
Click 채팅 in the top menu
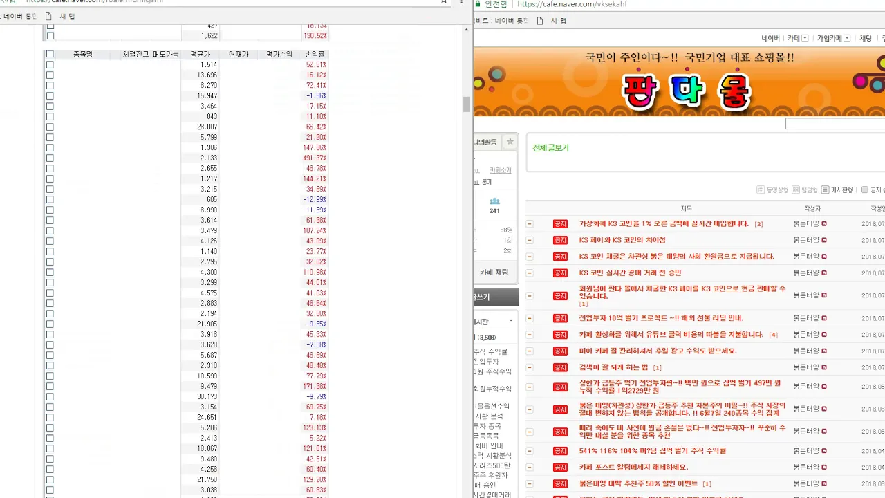pos(866,39)
